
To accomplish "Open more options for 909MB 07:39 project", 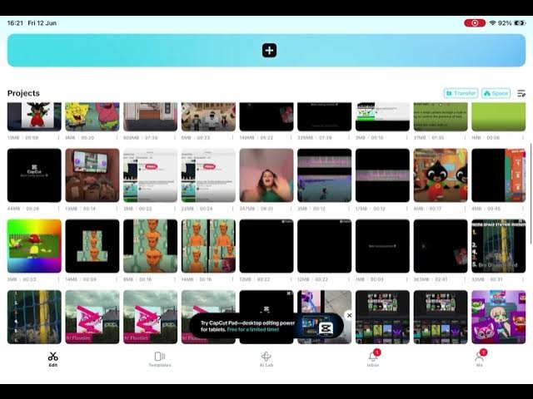I will pos(175,138).
